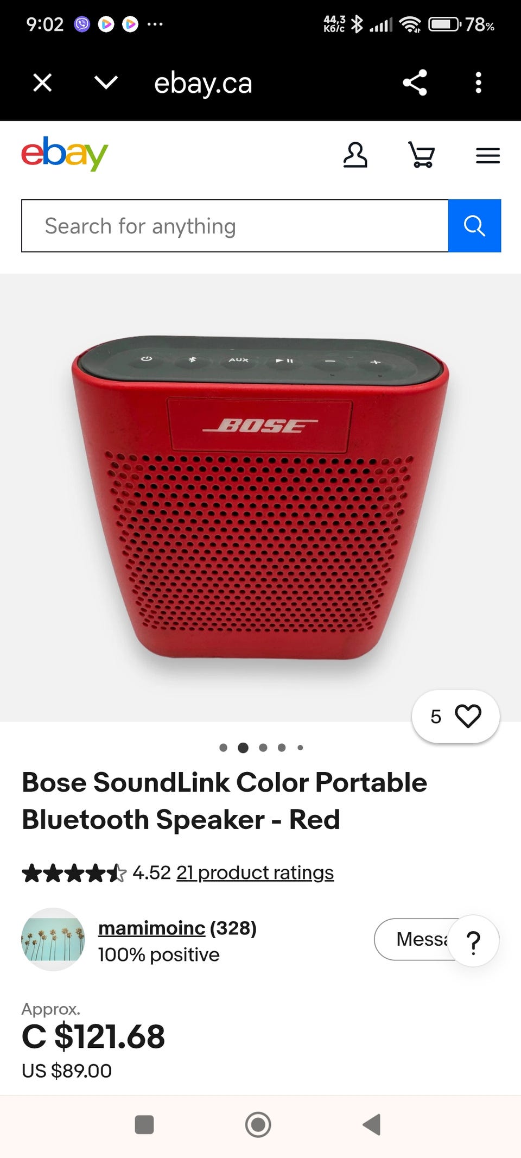Tap the seller's palm tree avatar

[53, 939]
